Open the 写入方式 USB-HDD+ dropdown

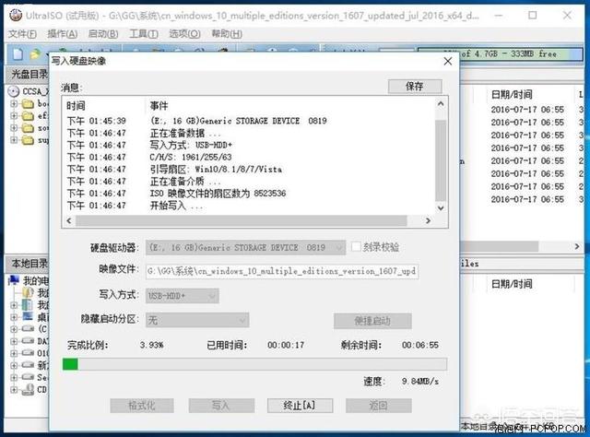tap(211, 296)
